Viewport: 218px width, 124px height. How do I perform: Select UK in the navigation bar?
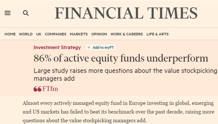(x=39, y=34)
